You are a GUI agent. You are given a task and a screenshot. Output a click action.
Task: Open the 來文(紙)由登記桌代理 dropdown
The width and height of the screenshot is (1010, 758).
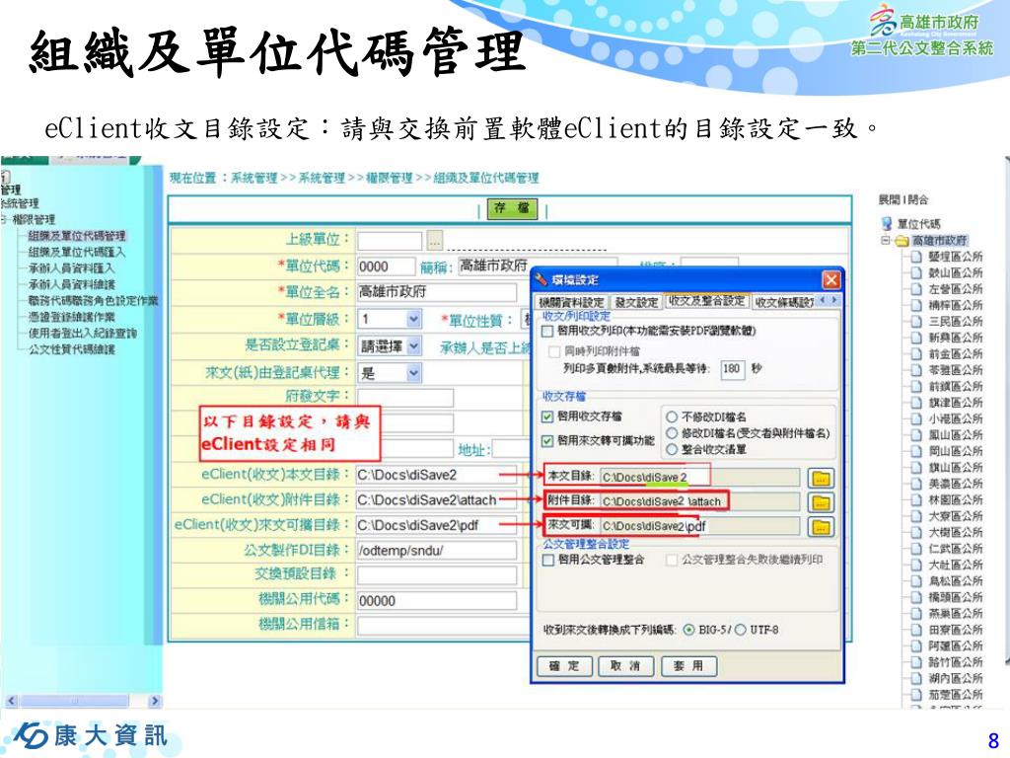coord(413,372)
